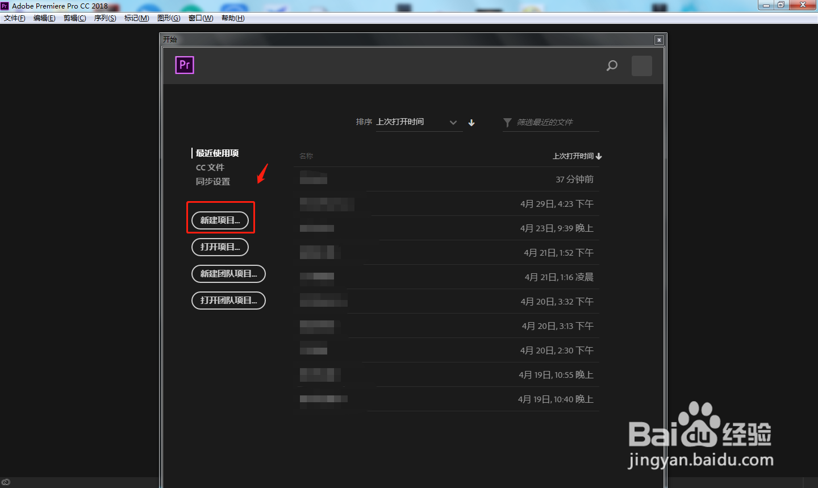Click the Premiere Pro logo icon

pyautogui.click(x=185, y=65)
